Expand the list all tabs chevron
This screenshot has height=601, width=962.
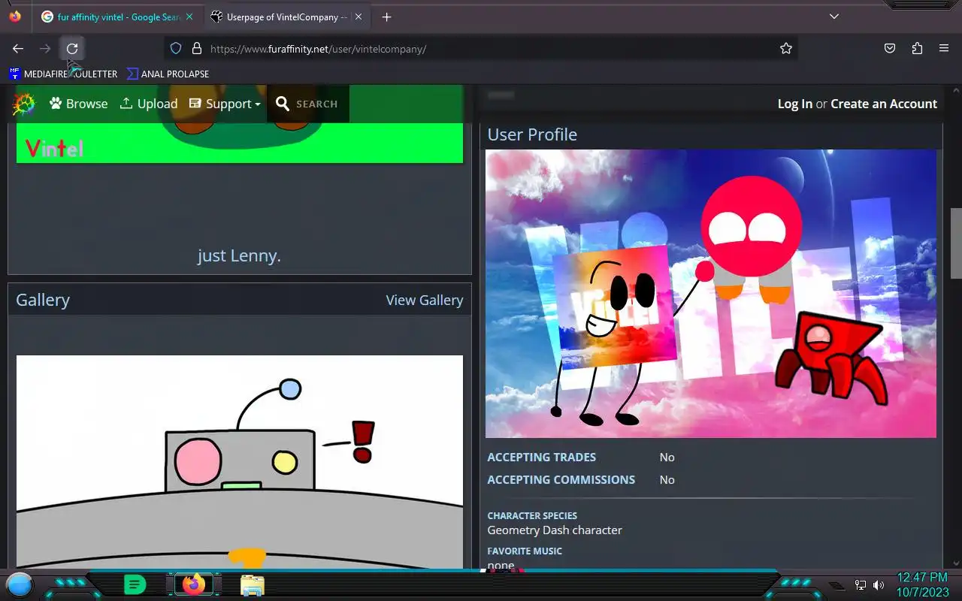834,17
